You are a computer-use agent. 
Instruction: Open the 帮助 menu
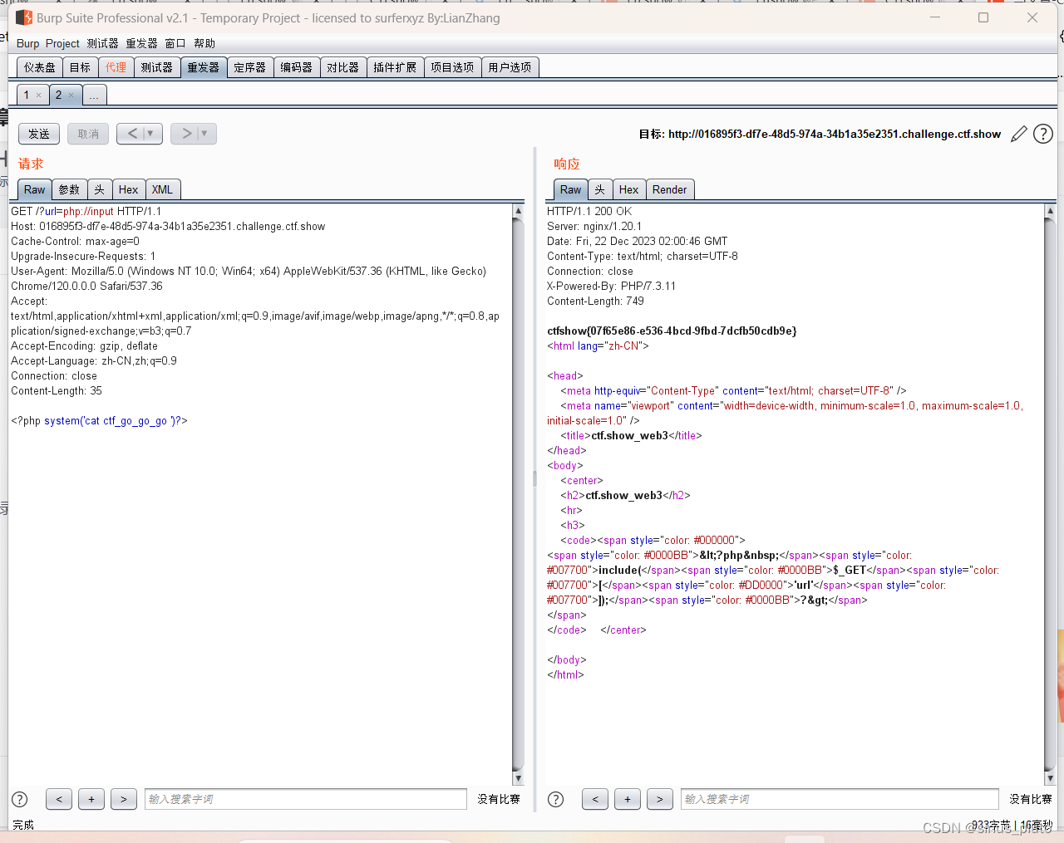coord(204,43)
